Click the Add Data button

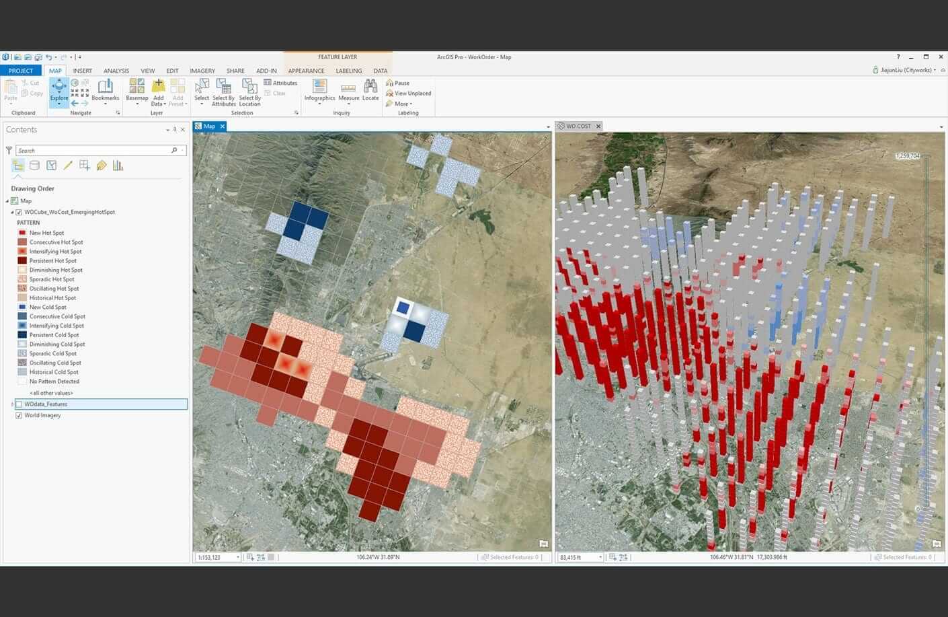click(159, 91)
